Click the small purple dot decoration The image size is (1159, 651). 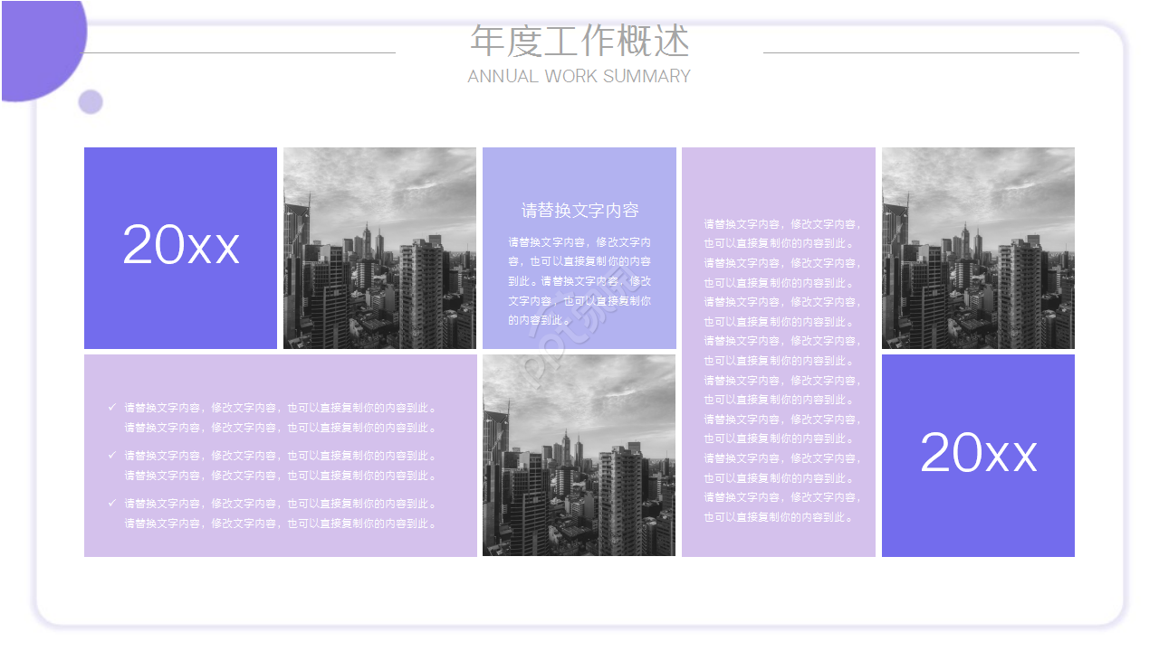(90, 102)
